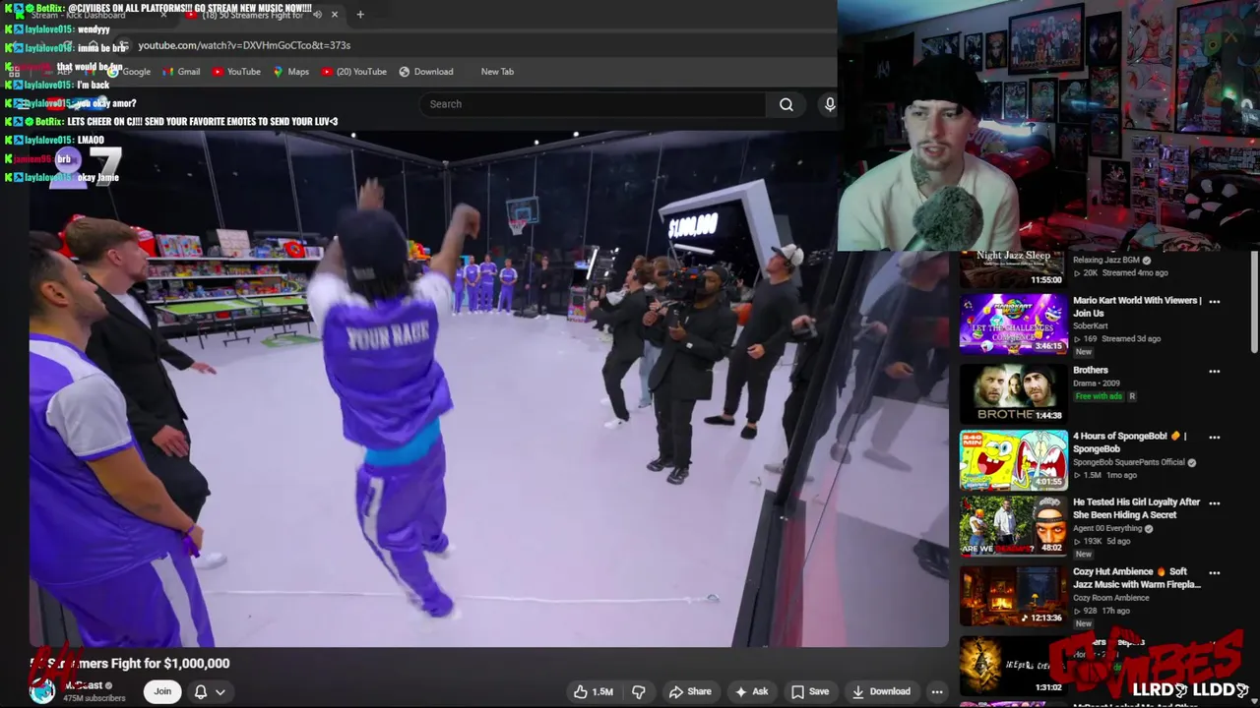This screenshot has width=1260, height=708.
Task: Dislike the video with the thumbs down
Action: click(x=638, y=691)
